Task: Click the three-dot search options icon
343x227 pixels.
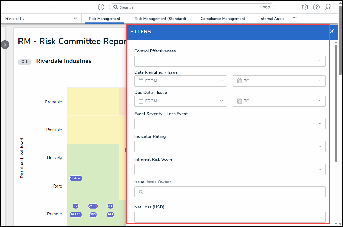Action: [266, 7]
